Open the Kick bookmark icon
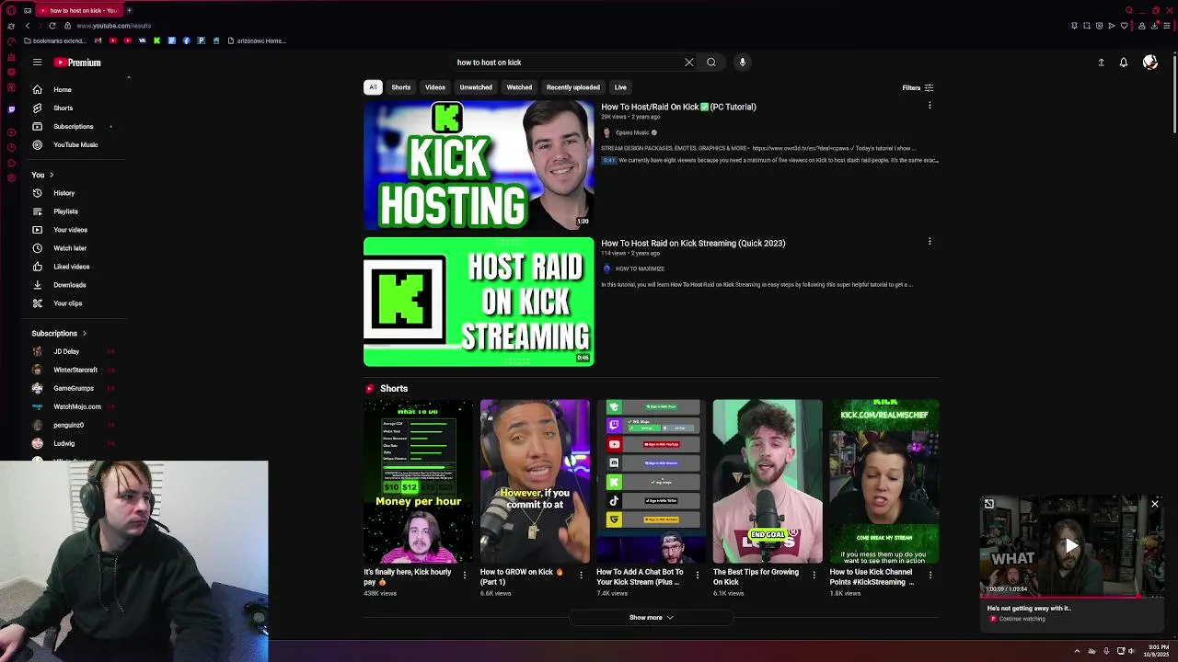The height and width of the screenshot is (662, 1178). tap(156, 40)
